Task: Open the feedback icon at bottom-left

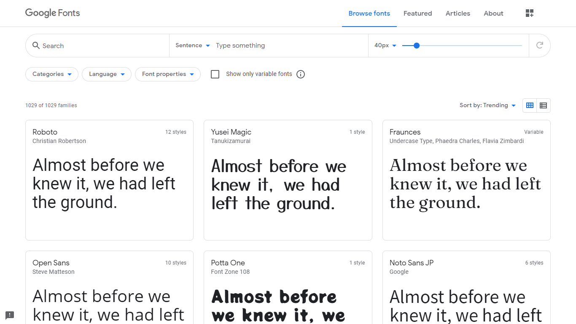Action: point(10,315)
